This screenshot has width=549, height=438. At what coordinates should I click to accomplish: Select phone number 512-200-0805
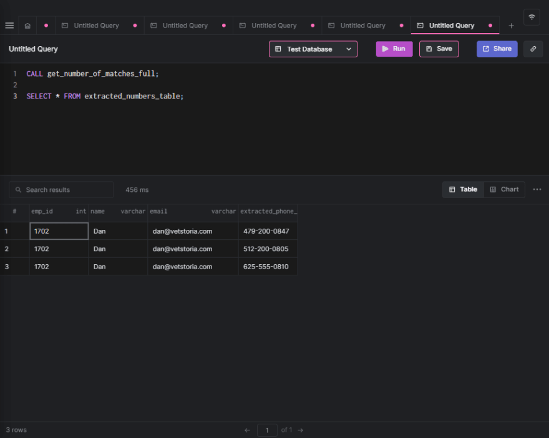[x=268, y=249]
